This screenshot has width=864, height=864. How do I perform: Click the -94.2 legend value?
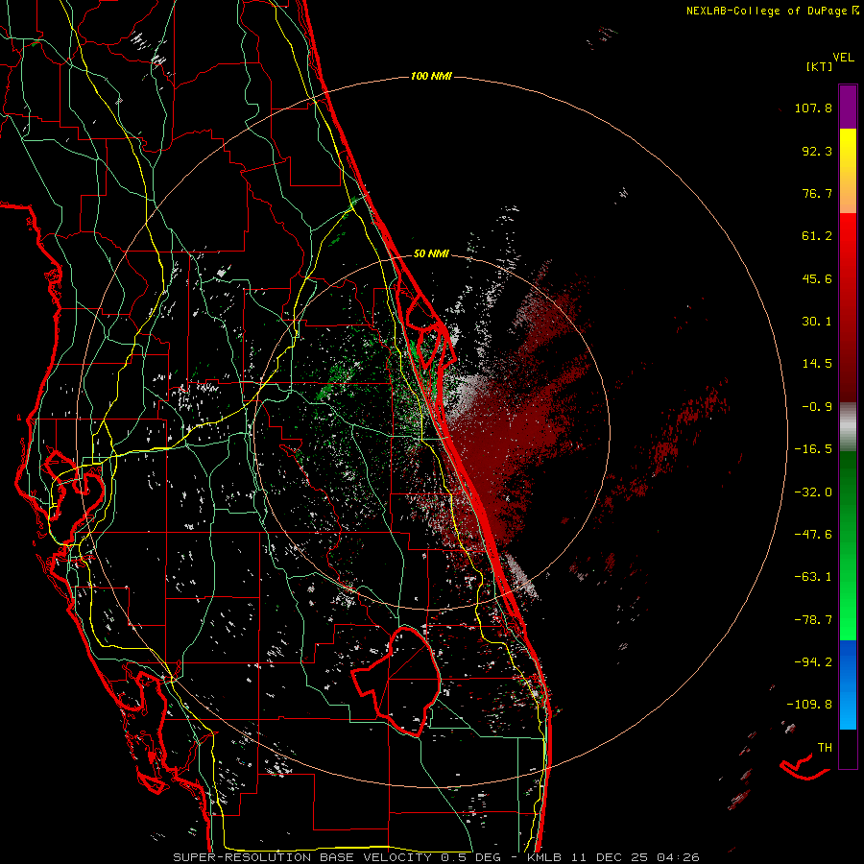[813, 661]
